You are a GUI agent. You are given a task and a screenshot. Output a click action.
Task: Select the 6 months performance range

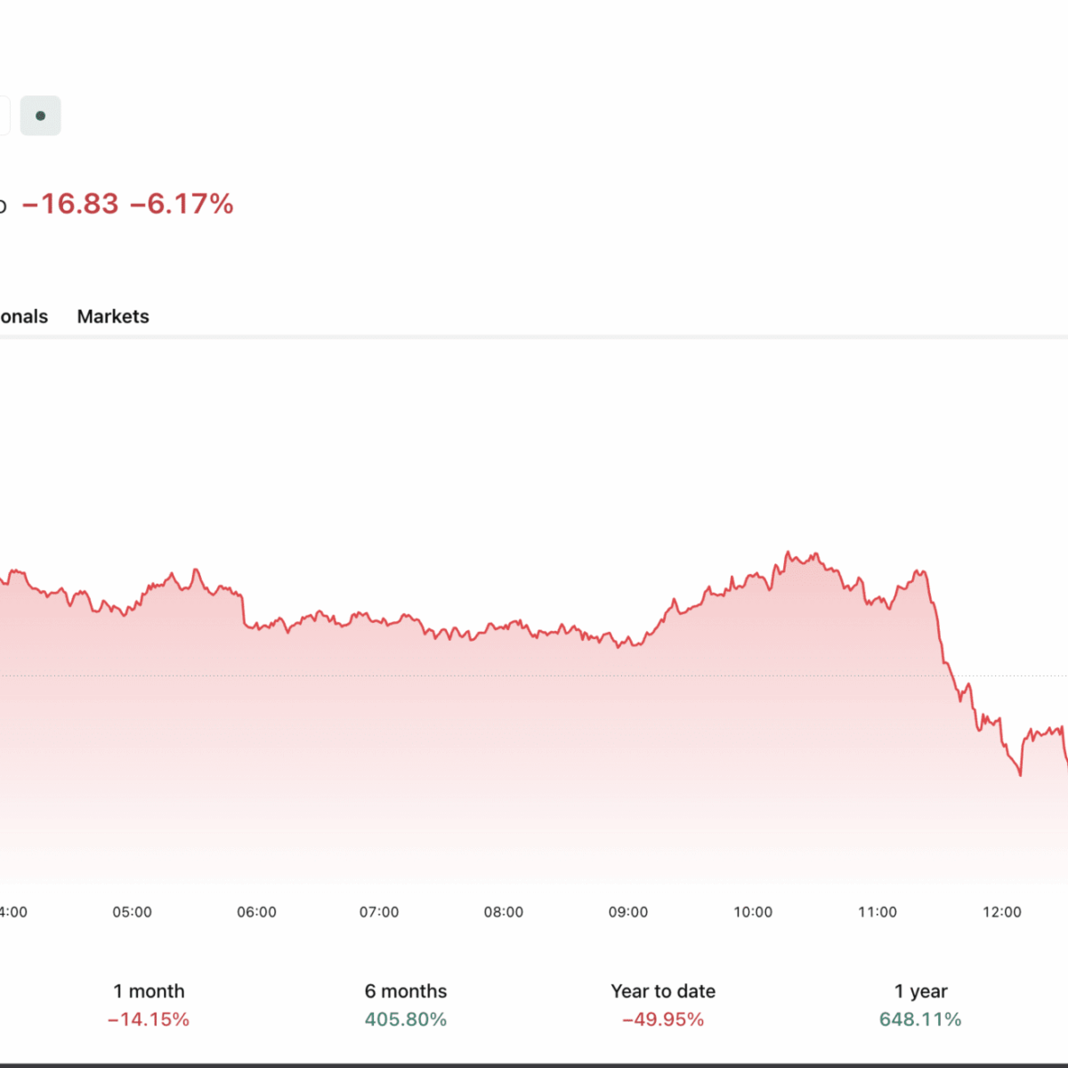coord(406,991)
